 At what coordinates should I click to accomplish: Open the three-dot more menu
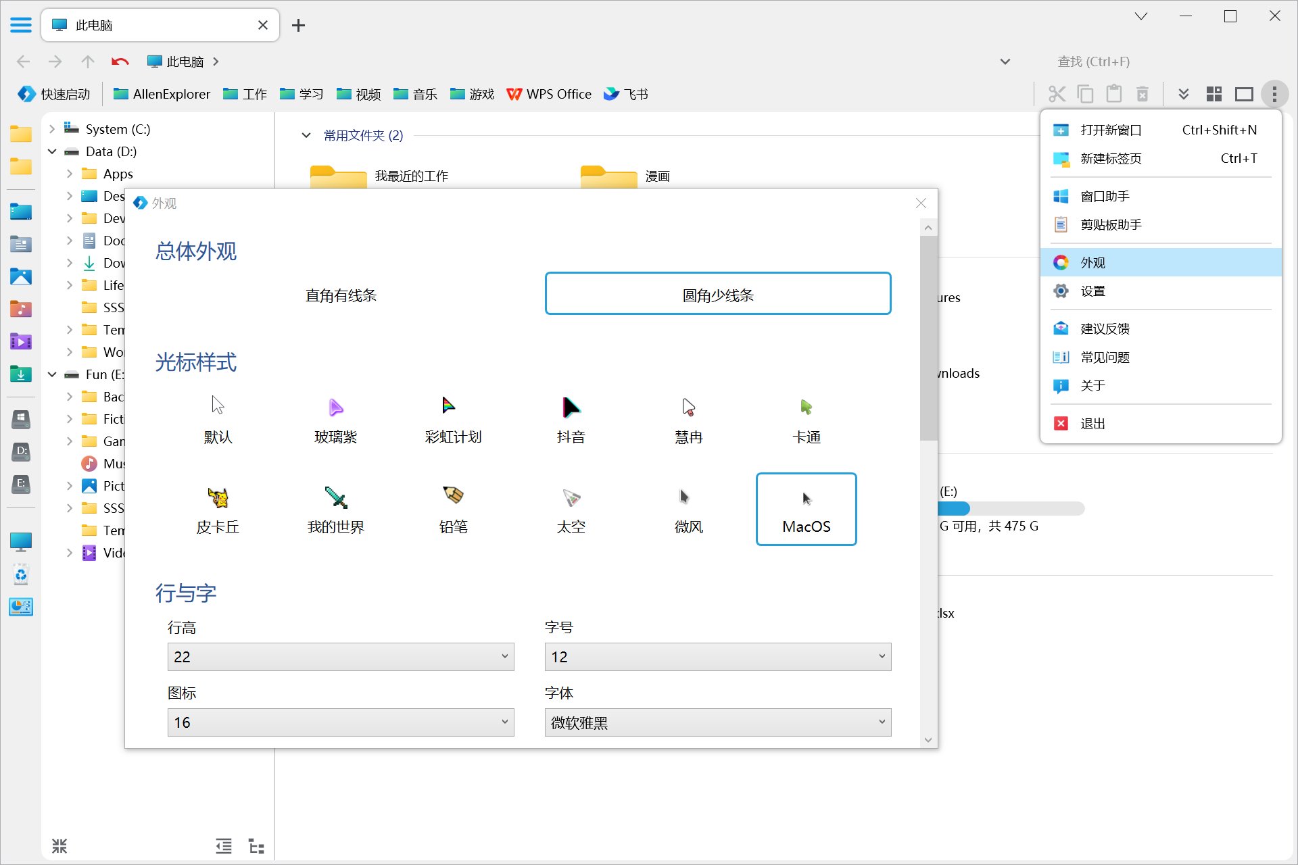pyautogui.click(x=1274, y=94)
